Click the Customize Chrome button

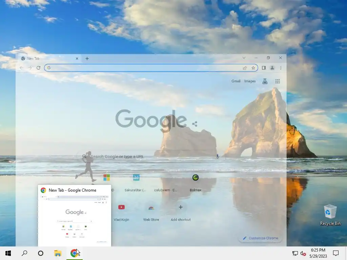(261, 238)
